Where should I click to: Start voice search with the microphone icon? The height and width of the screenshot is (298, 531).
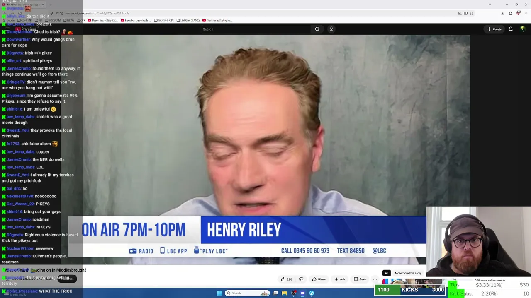tap(331, 29)
